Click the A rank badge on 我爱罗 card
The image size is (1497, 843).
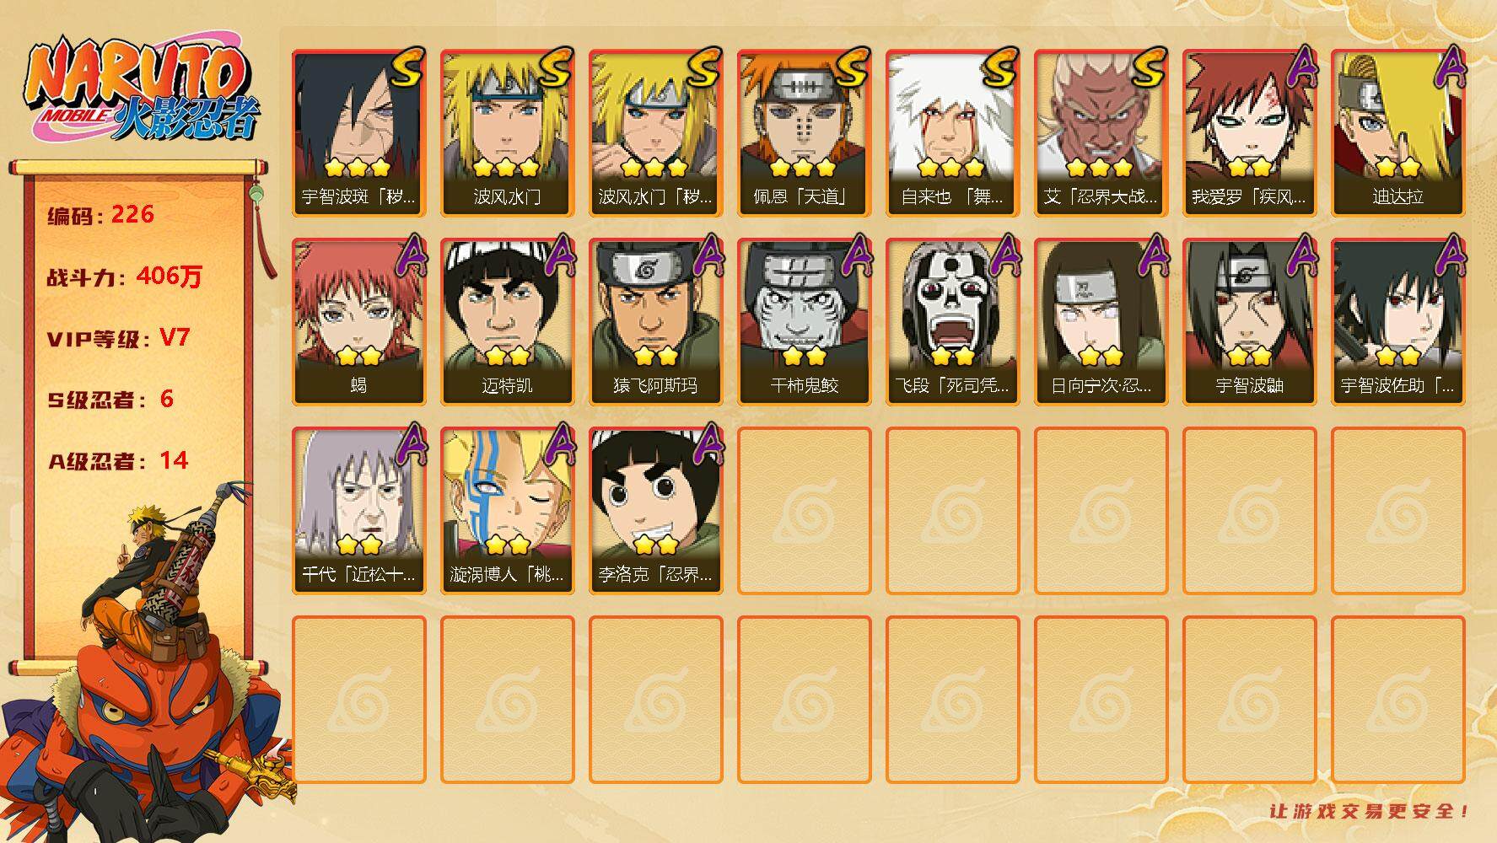tap(1301, 67)
